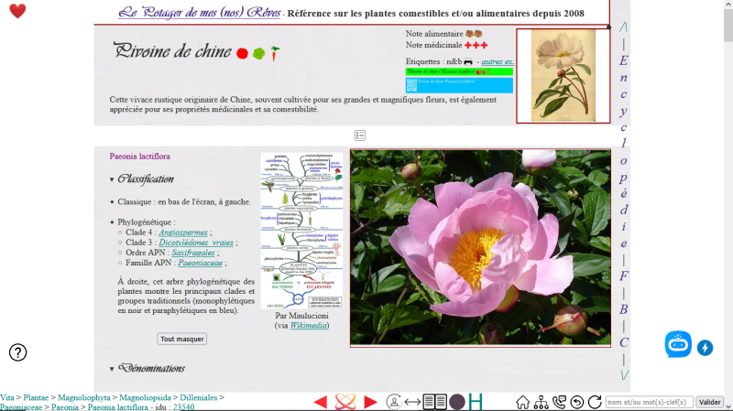Go to previous plant with red left arrow
Viewport: 733px width, 411px height.
click(320, 402)
